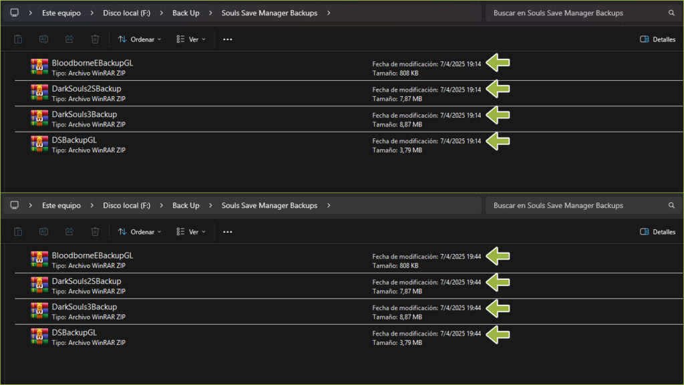Select the WinRAR icon of DSBackupGL modified 19:44
Screen dimensions: 684x385
click(39, 337)
